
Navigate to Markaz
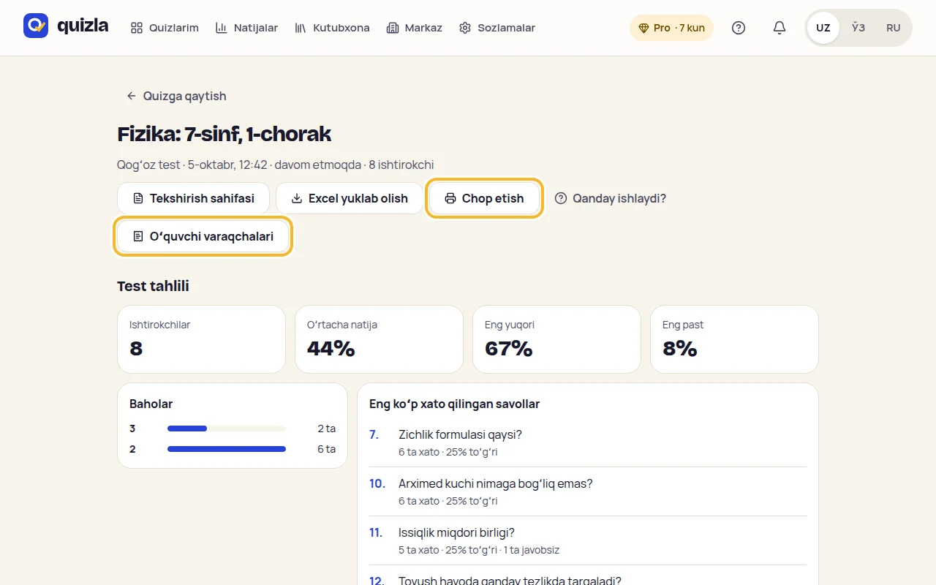point(414,28)
